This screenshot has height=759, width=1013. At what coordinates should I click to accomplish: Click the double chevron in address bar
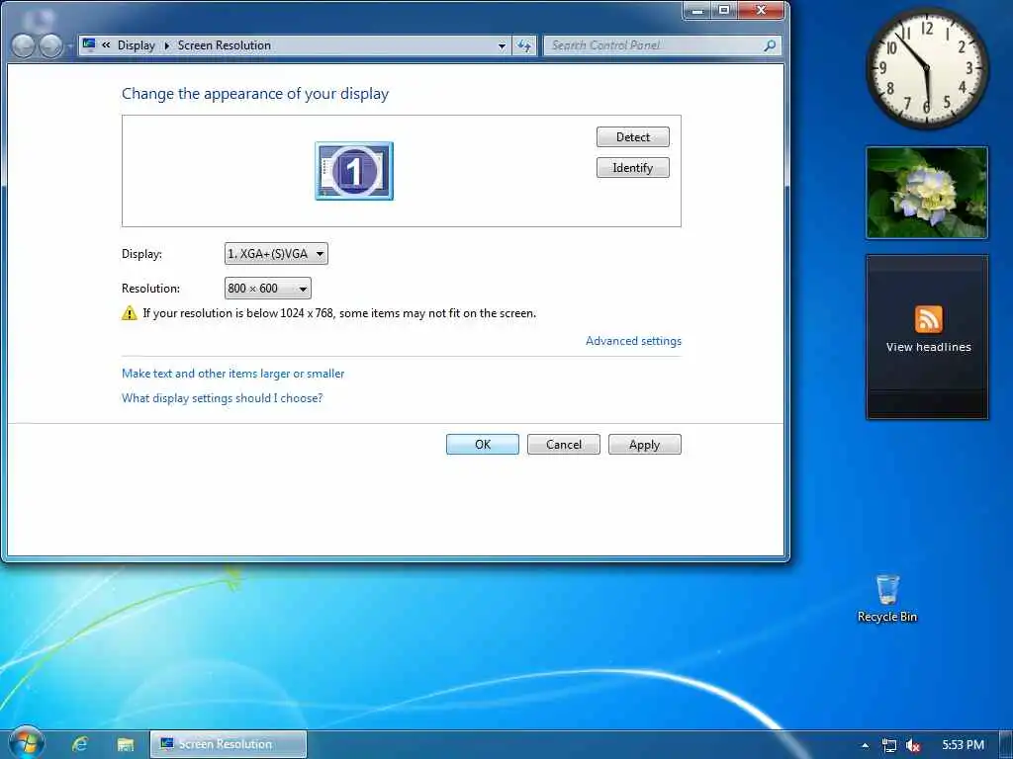(106, 45)
